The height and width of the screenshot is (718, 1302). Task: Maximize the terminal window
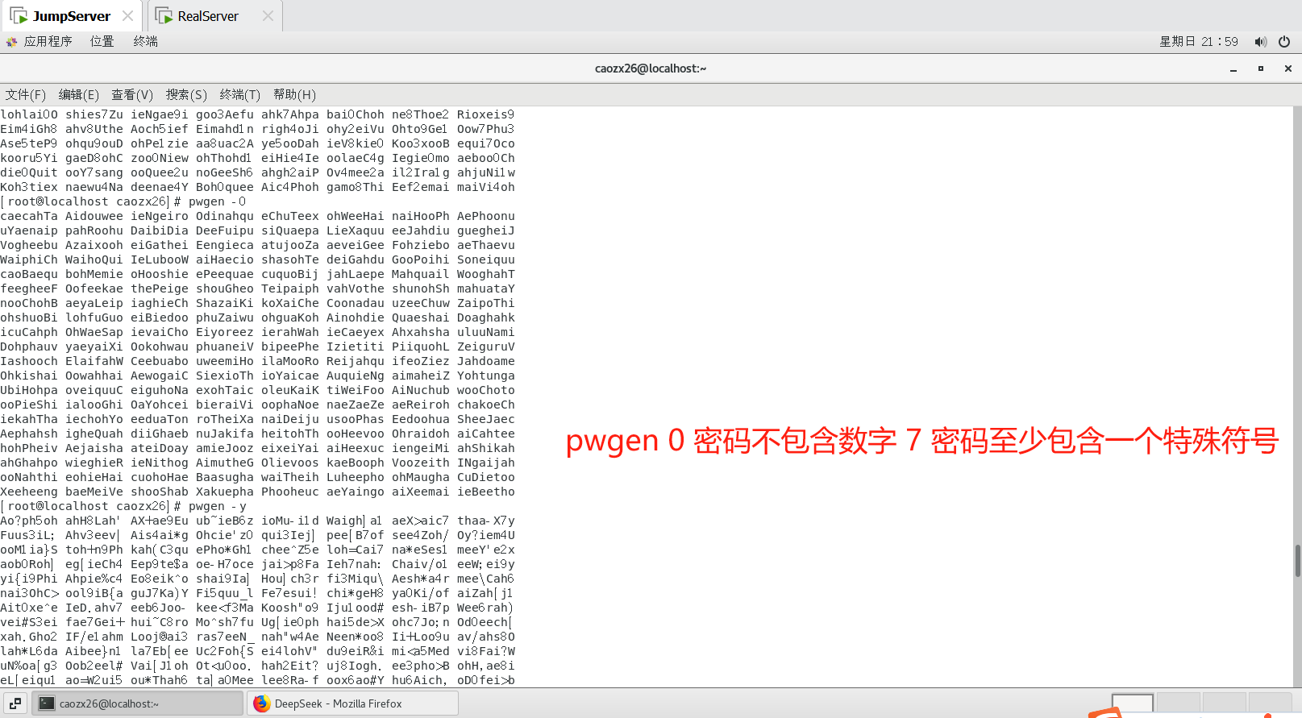tap(1261, 69)
